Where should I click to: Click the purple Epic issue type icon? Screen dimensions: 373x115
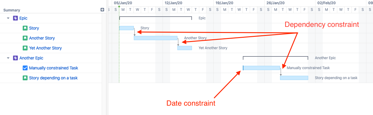click(15, 18)
